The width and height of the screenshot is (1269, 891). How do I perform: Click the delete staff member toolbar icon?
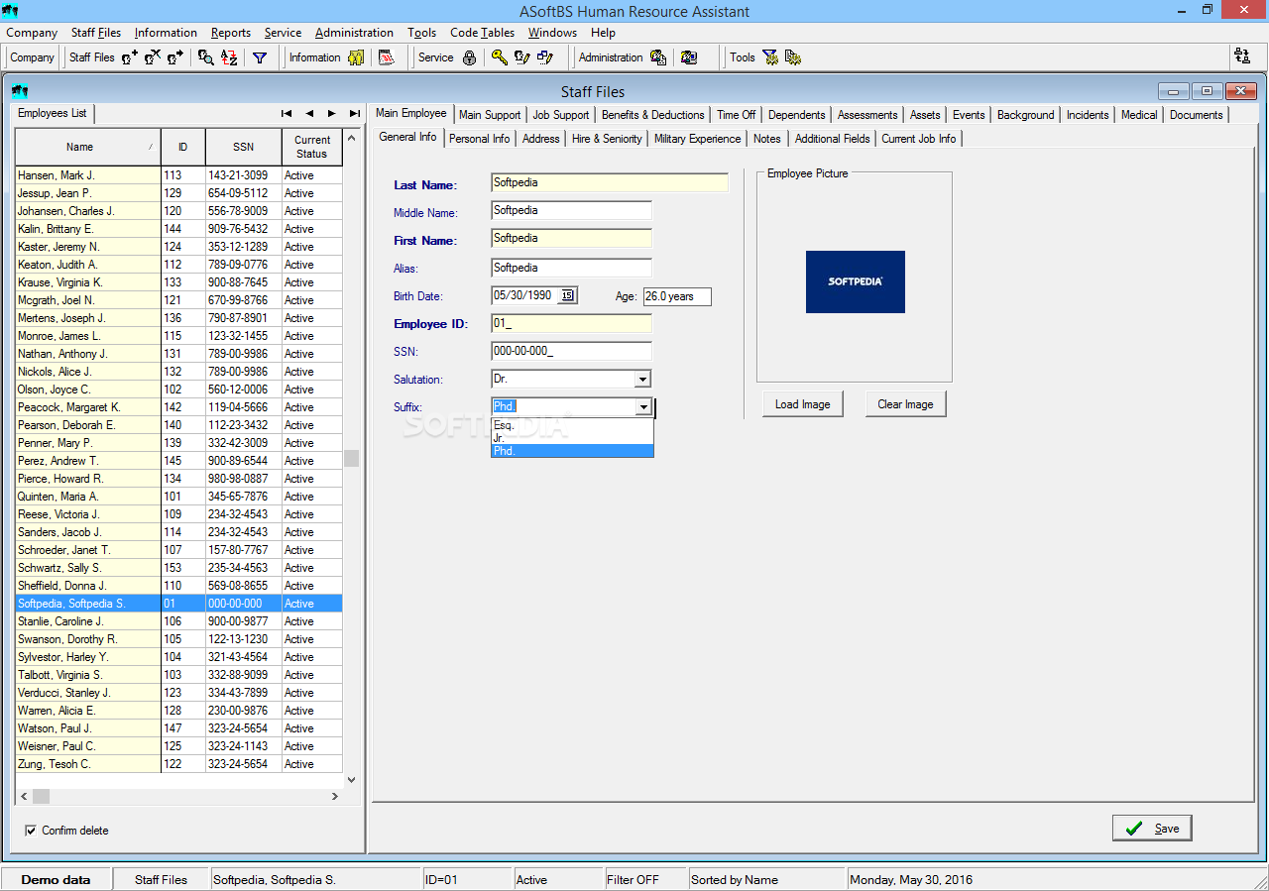click(153, 57)
